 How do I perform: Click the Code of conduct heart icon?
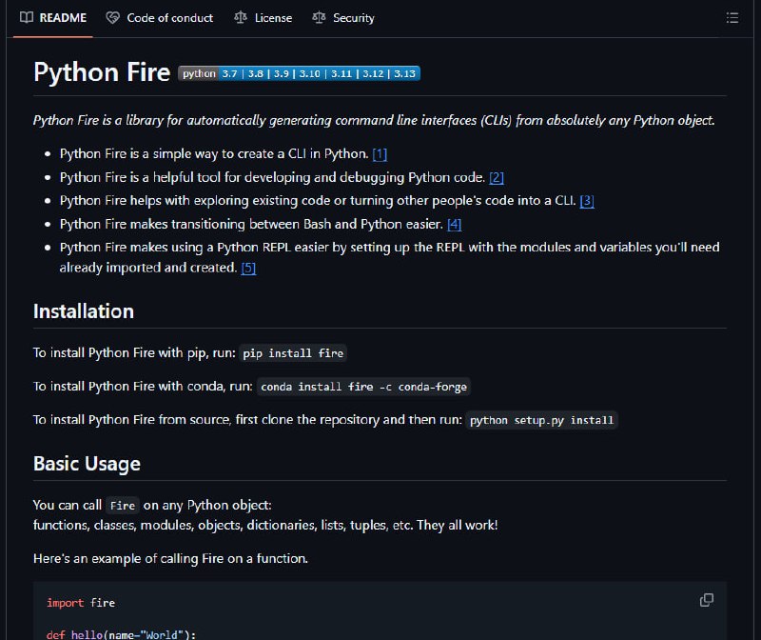[x=112, y=18]
